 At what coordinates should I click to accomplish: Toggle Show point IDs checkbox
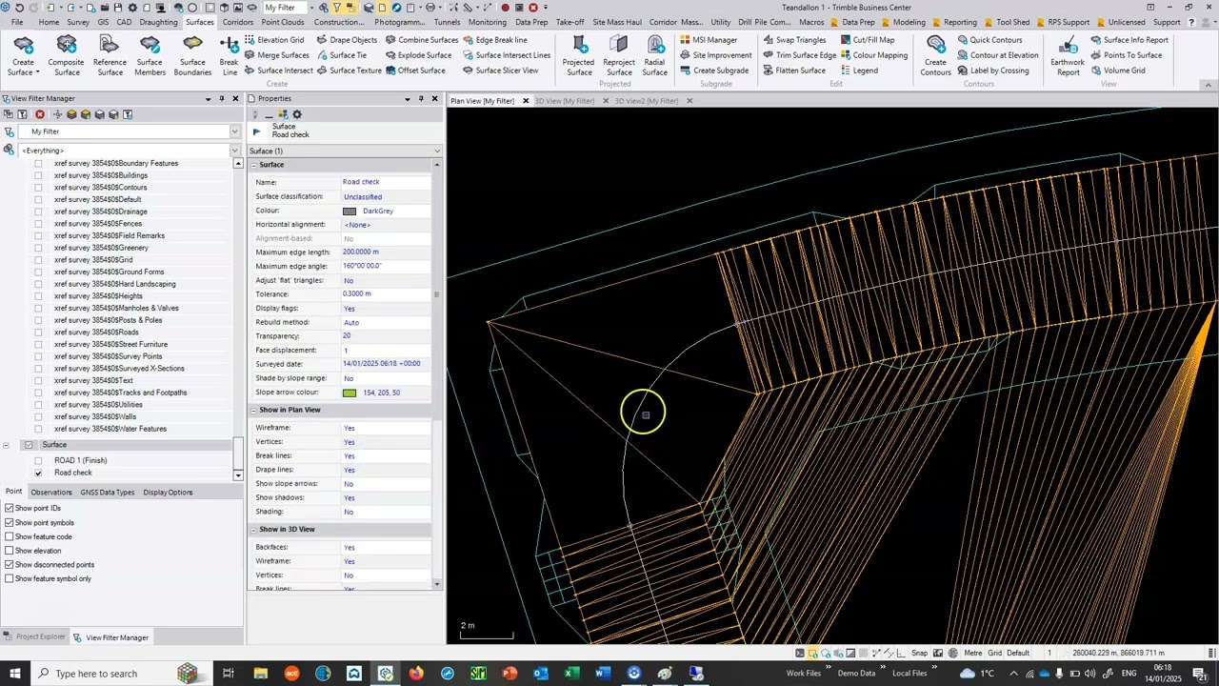tap(10, 509)
